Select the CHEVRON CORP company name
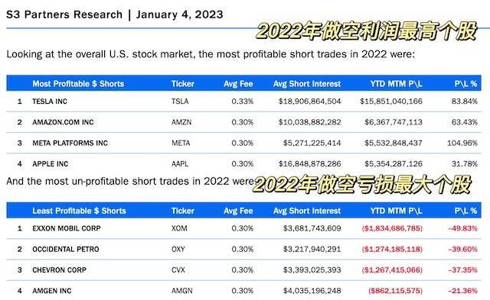Image resolution: width=490 pixels, height=300 pixels. tap(59, 270)
